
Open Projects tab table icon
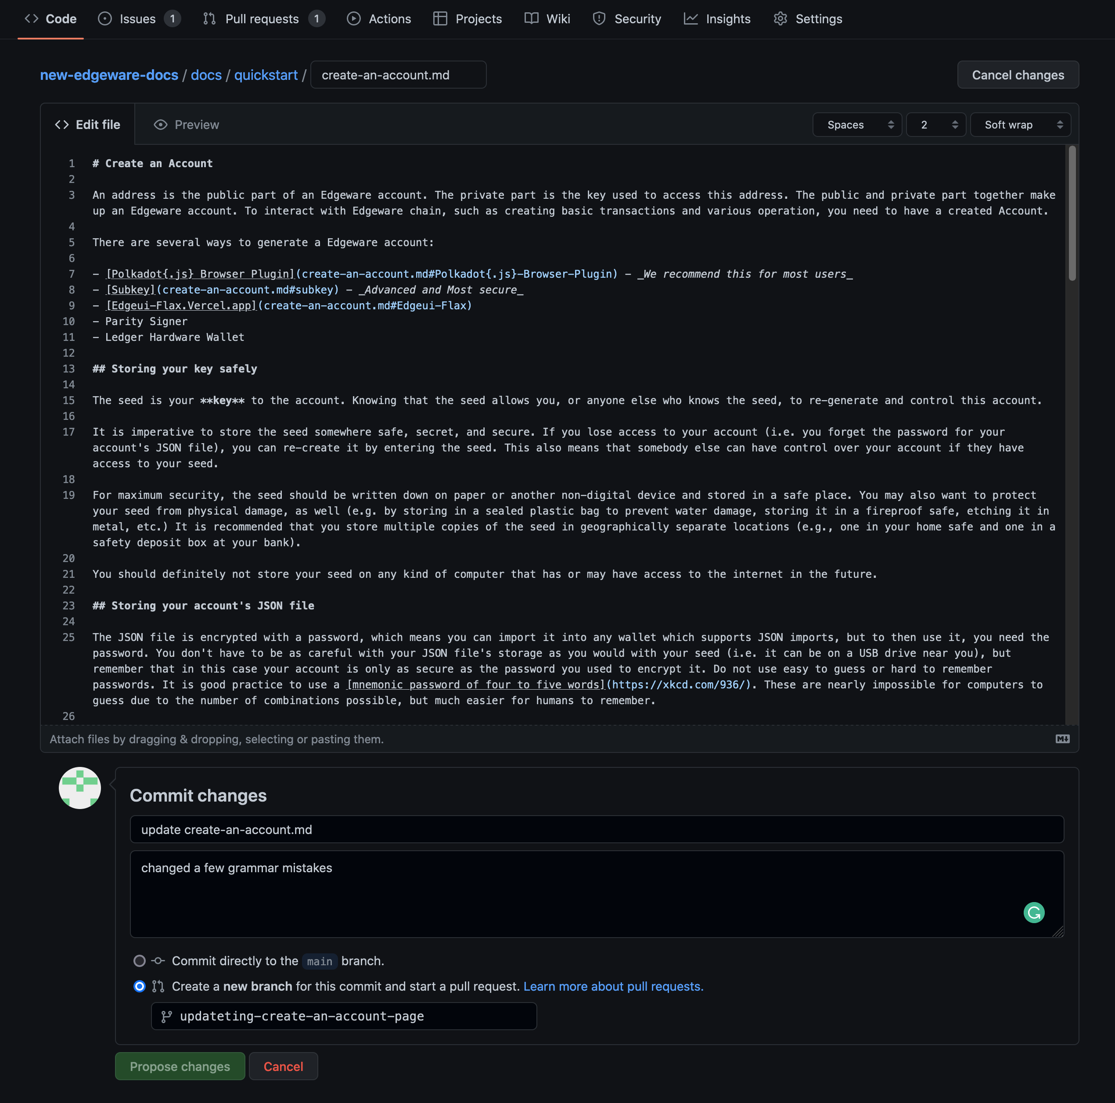tap(440, 18)
